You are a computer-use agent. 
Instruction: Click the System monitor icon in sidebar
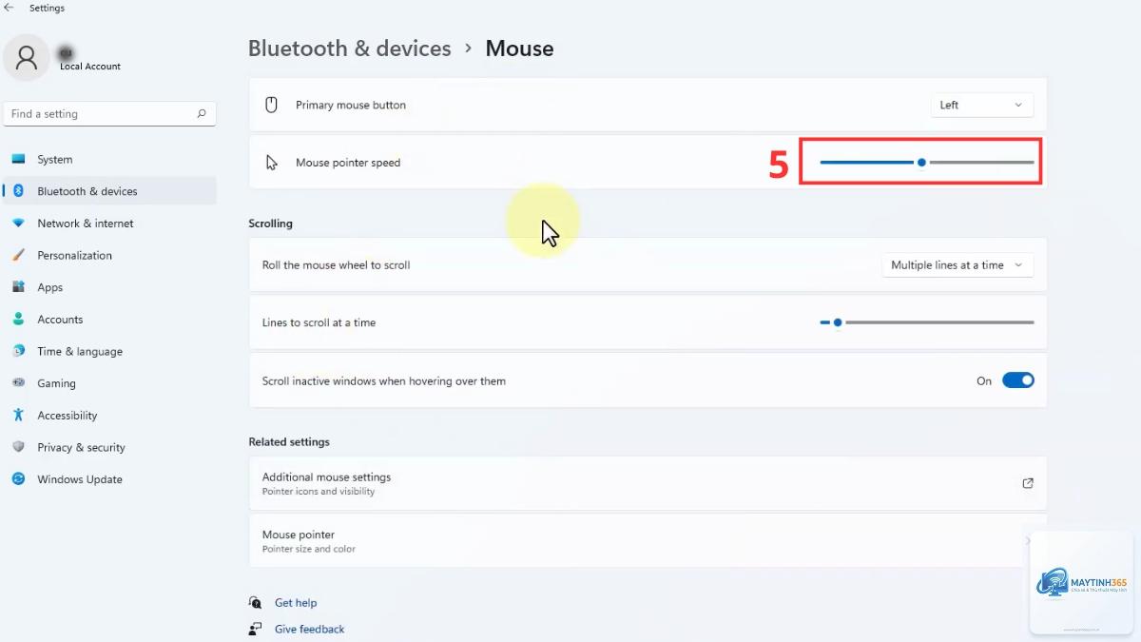[18, 160]
